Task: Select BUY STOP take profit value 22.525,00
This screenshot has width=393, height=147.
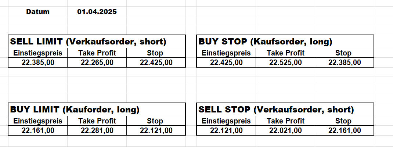Action: (x=285, y=62)
